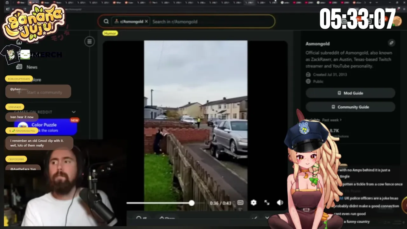Image resolution: width=407 pixels, height=229 pixels.
Task: Open the Color Puzzle game card
Action: coord(46,127)
